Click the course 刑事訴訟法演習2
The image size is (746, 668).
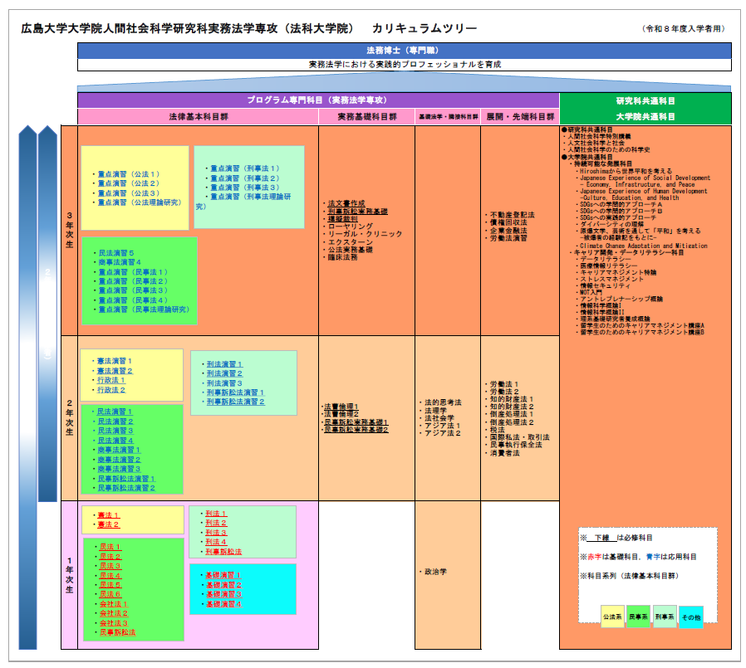(x=235, y=402)
